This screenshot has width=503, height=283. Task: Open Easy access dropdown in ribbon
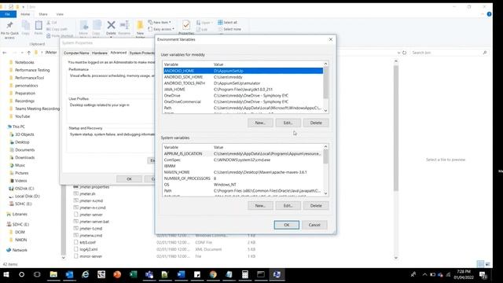(161, 29)
